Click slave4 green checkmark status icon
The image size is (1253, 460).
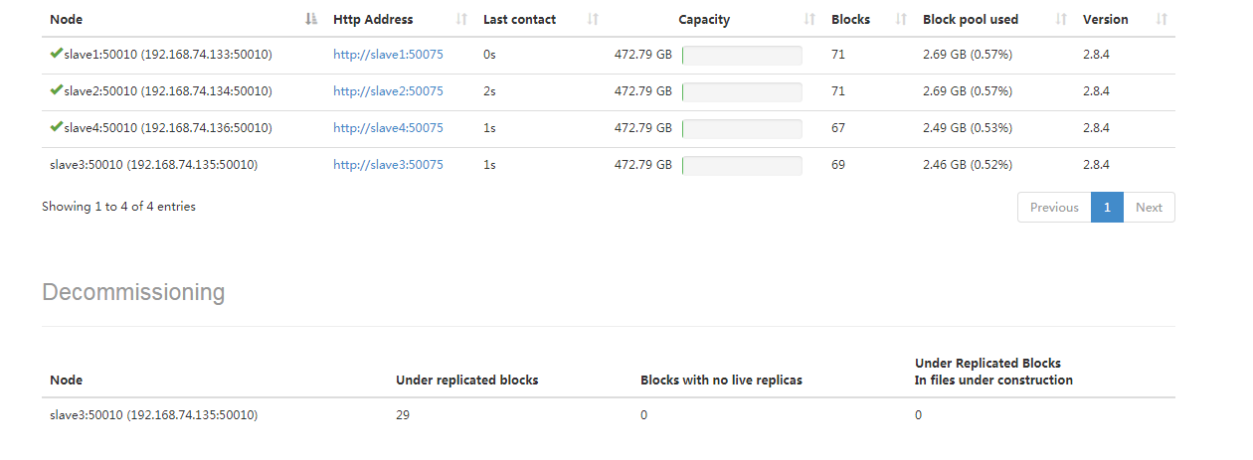[56, 127]
